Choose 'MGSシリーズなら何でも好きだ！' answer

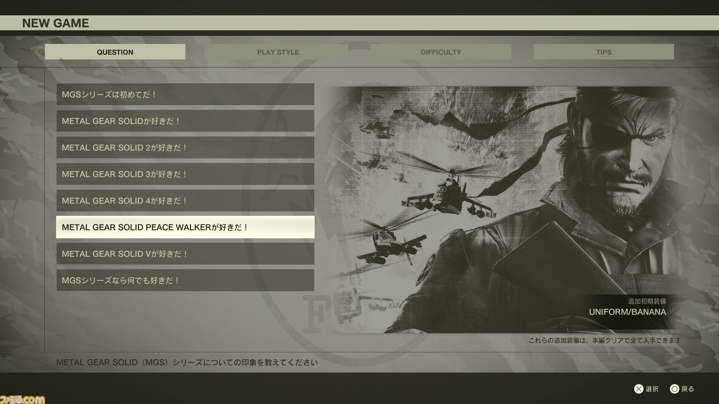coord(185,280)
